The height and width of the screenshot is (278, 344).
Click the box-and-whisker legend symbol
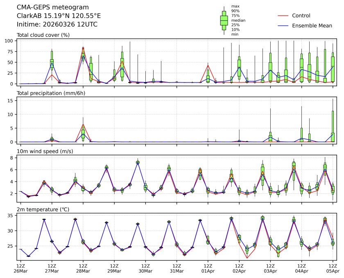coord(224,20)
